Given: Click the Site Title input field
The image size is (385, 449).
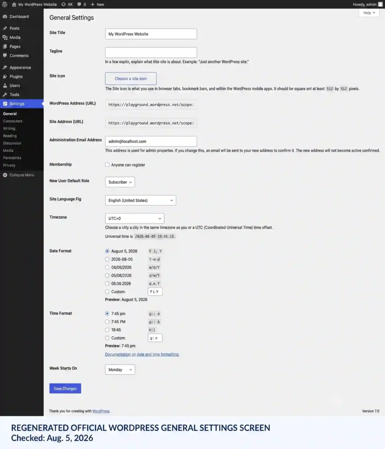Looking at the screenshot, I should tap(151, 34).
